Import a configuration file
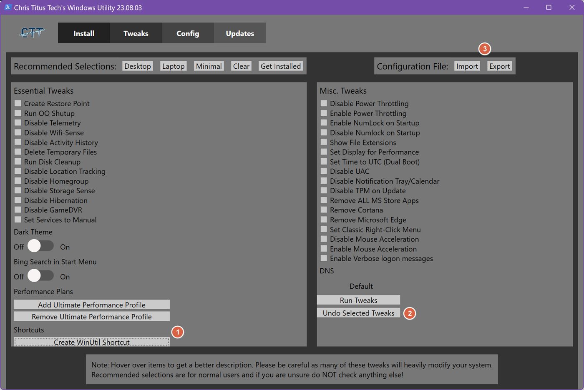This screenshot has width=584, height=390. (467, 66)
